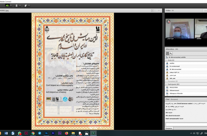Collapse the Participants (82) group
The image size is (207, 136).
point(166,84)
